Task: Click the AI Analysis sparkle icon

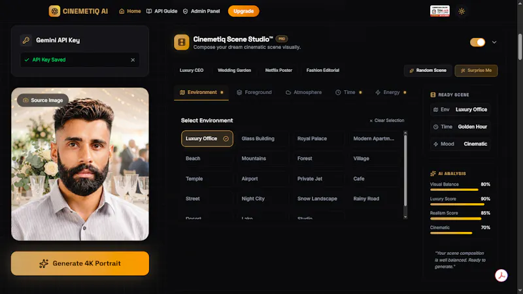Action: (433, 174)
